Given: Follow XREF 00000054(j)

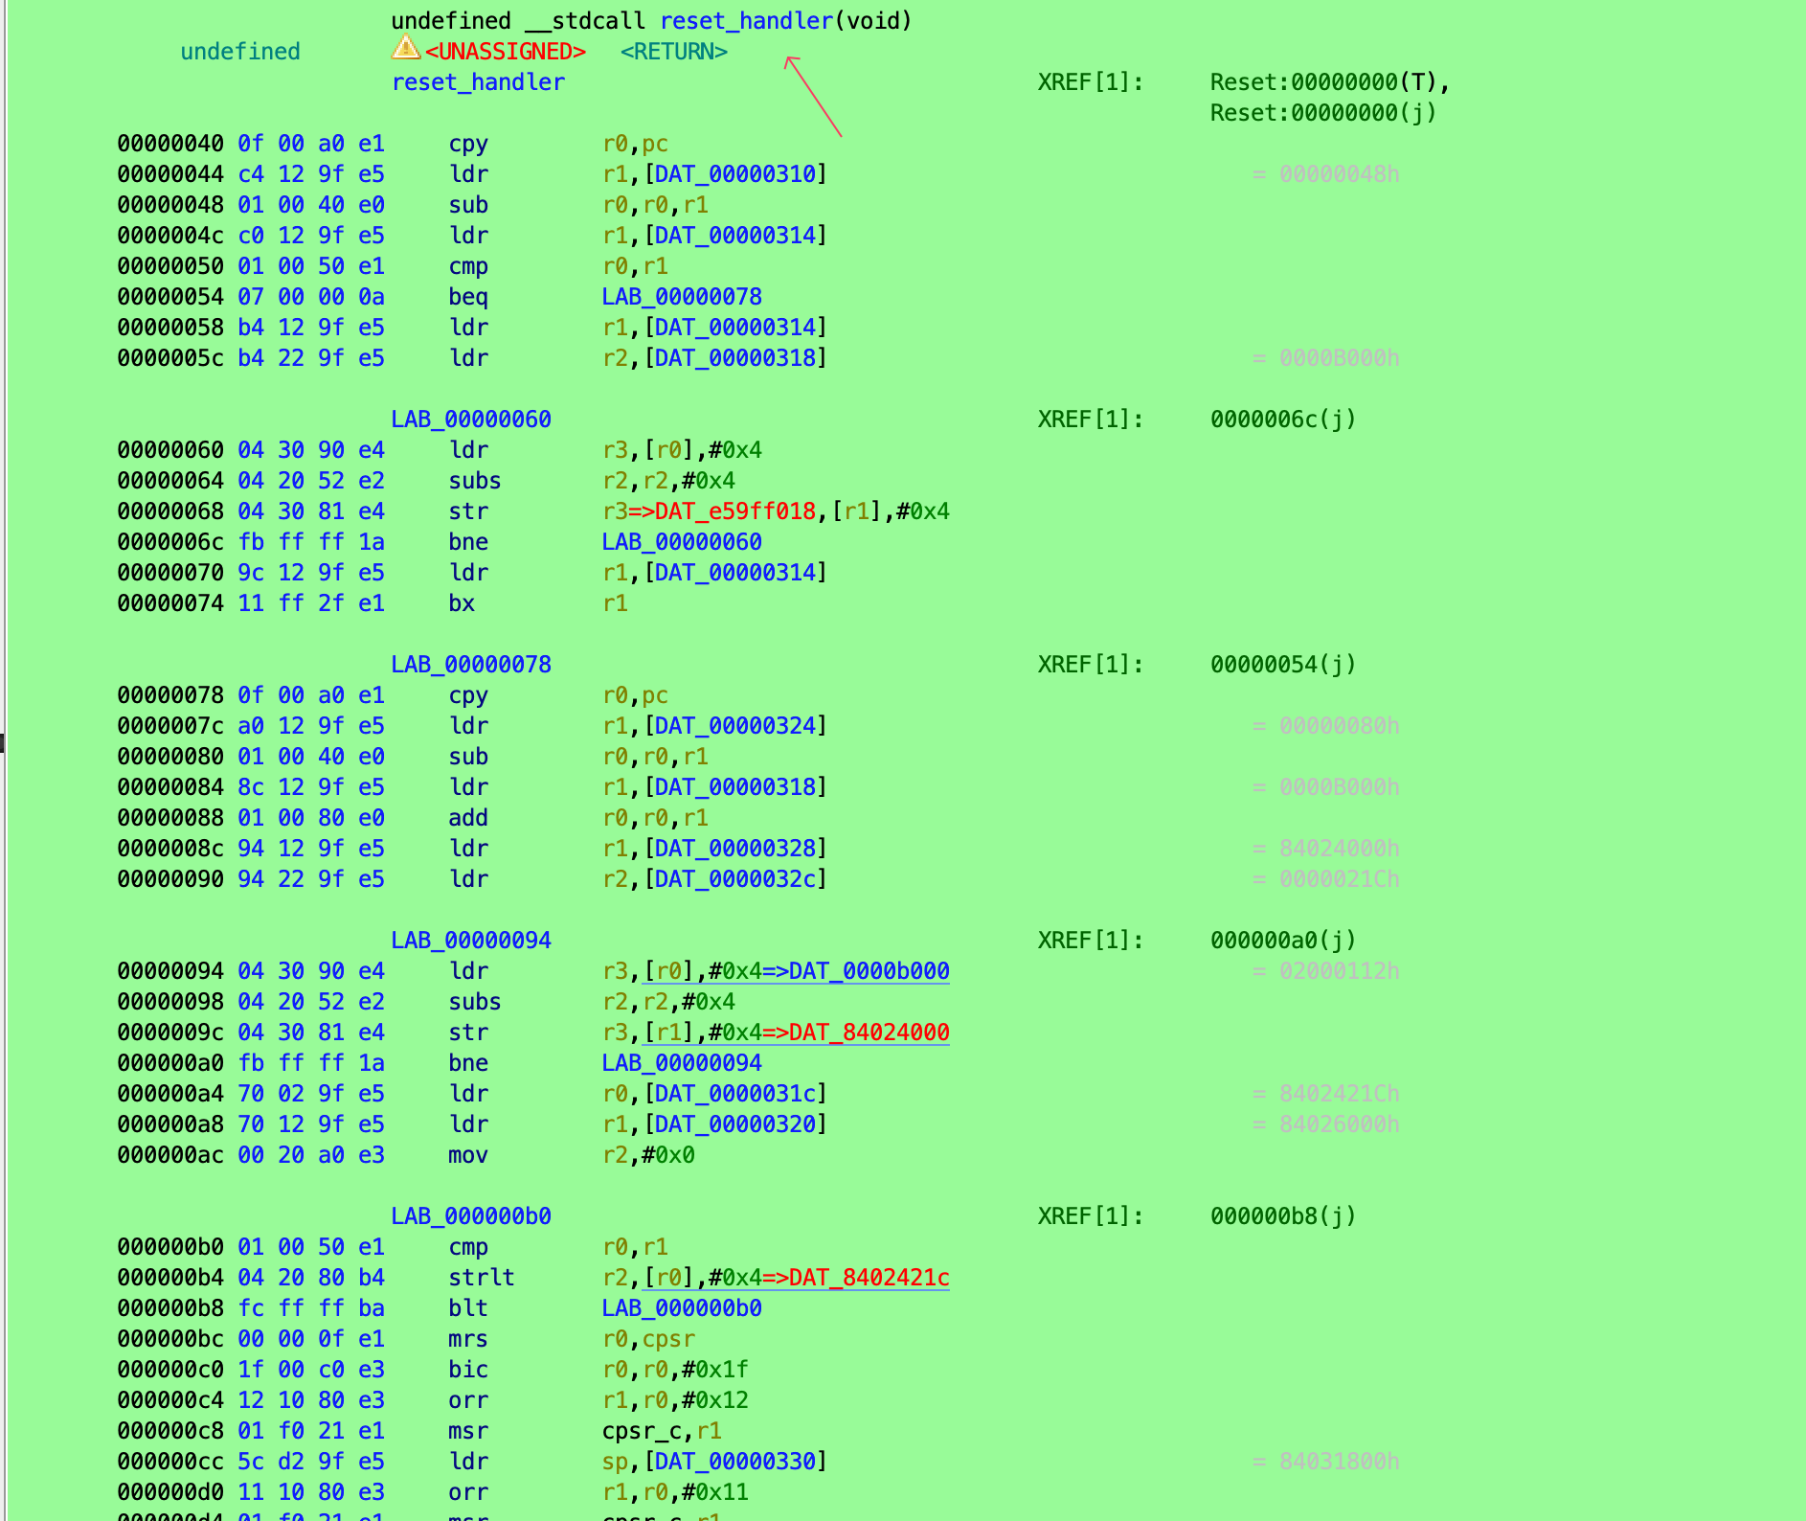Looking at the screenshot, I should point(1283,665).
